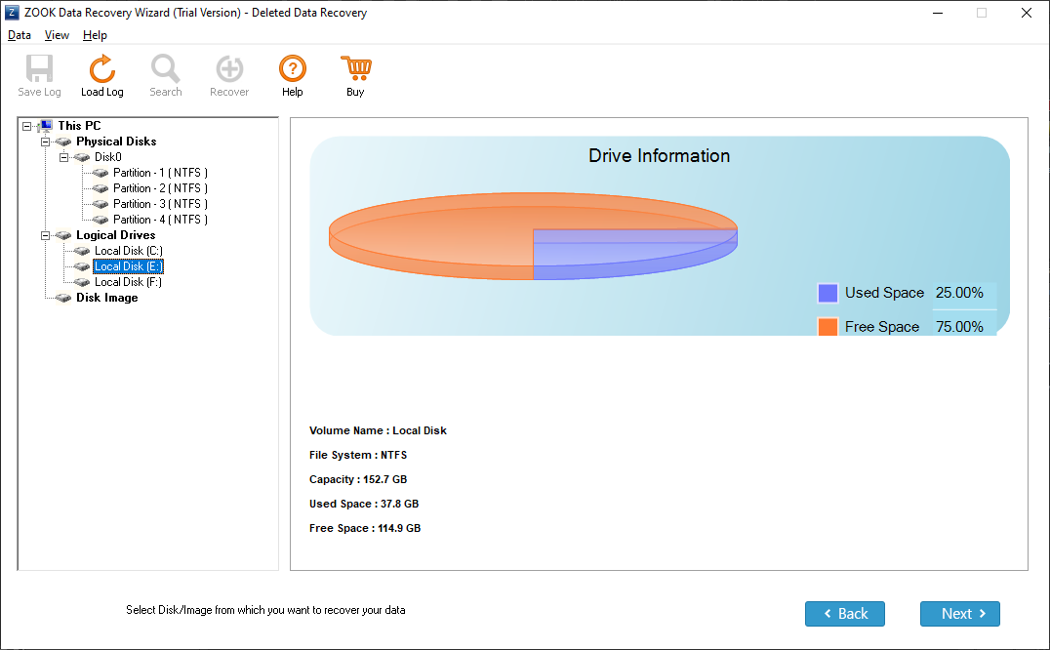Click the Save Log floppy disk icon
This screenshot has height=650, width=1050.
(39, 68)
